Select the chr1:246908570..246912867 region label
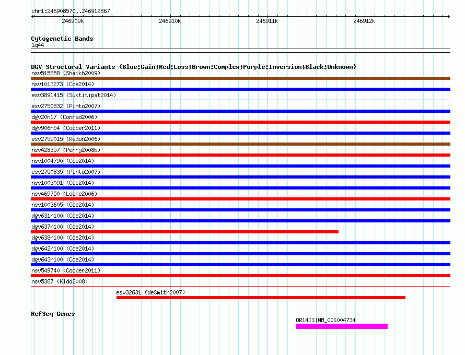Screen dimensions: 465x355 pos(71,11)
